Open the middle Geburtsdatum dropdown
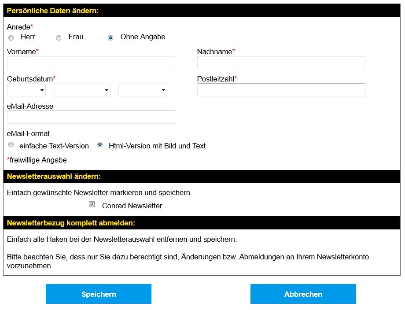The width and height of the screenshot is (405, 310). (x=82, y=90)
